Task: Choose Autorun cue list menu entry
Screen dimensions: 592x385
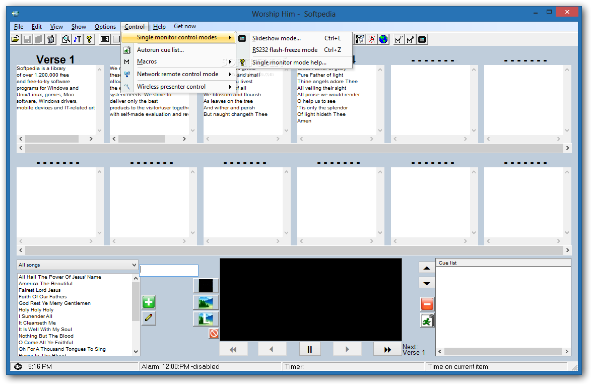Action: (178, 50)
